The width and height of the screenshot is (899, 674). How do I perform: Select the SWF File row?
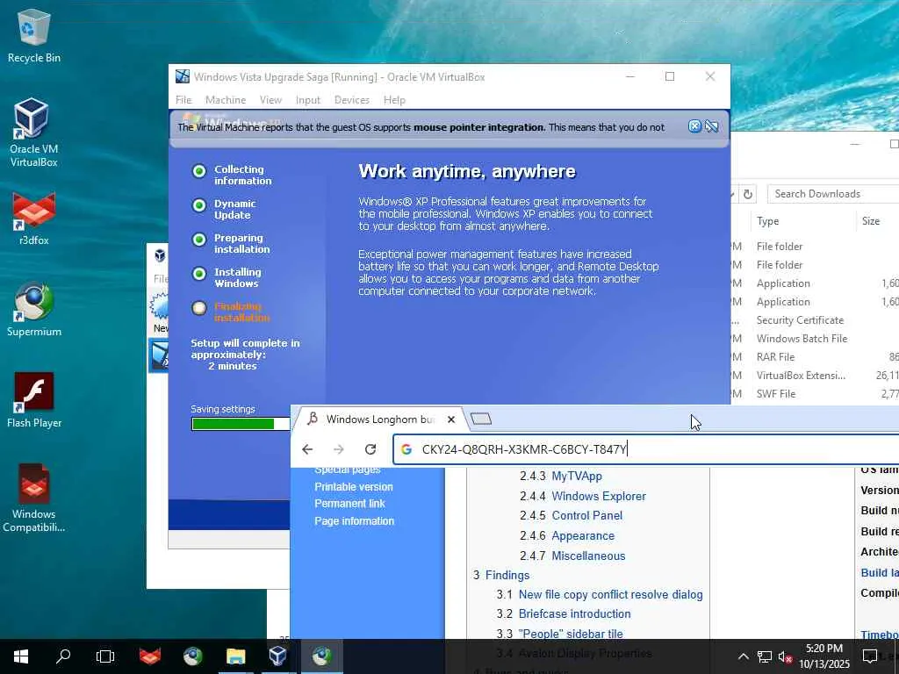coord(815,394)
